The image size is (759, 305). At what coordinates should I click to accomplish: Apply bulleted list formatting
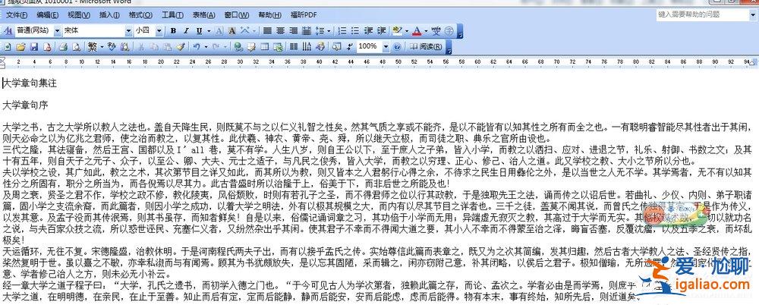point(354,31)
